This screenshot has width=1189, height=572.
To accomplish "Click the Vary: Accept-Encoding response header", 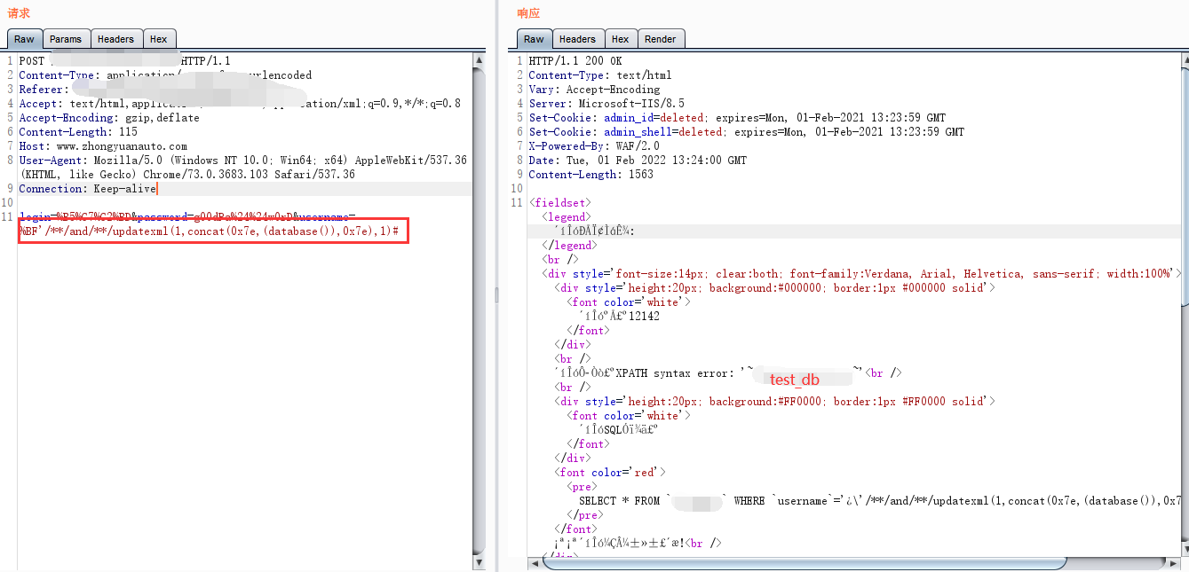I will point(594,90).
